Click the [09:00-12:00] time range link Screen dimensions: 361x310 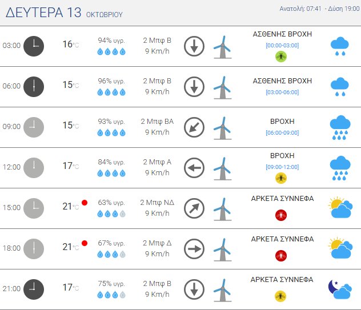(x=282, y=167)
